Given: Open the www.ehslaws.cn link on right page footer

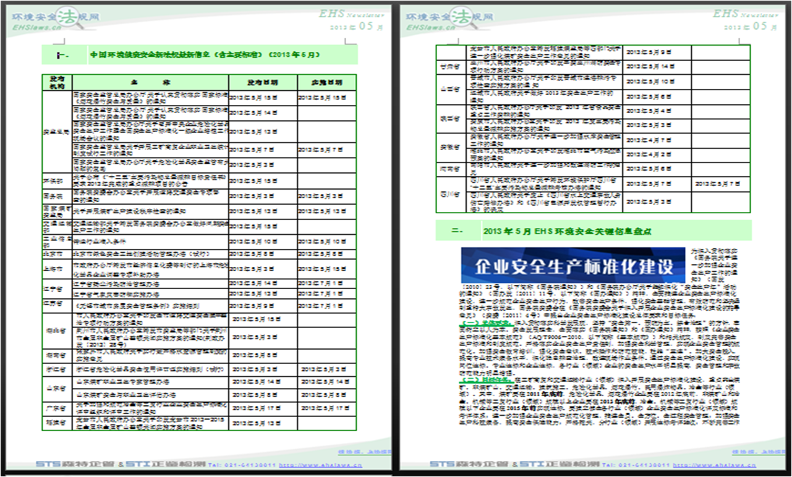Looking at the screenshot, I should (x=713, y=465).
